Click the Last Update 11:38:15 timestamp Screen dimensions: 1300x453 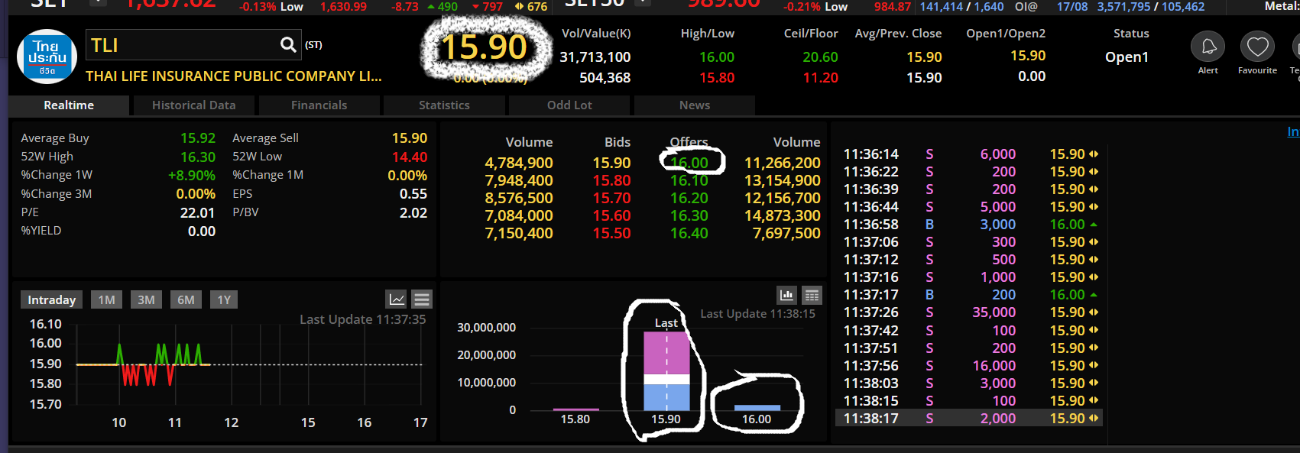758,314
